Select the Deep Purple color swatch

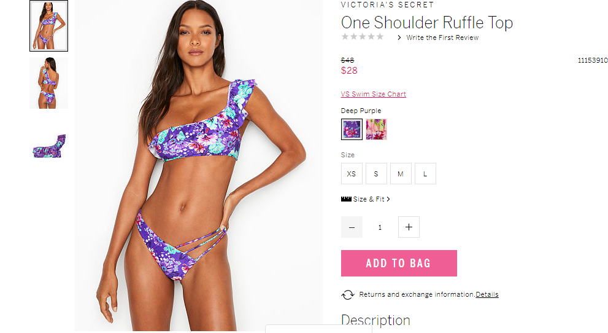tap(352, 129)
